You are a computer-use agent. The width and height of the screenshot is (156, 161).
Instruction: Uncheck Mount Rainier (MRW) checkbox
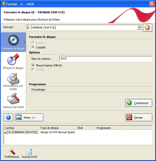[33, 65]
